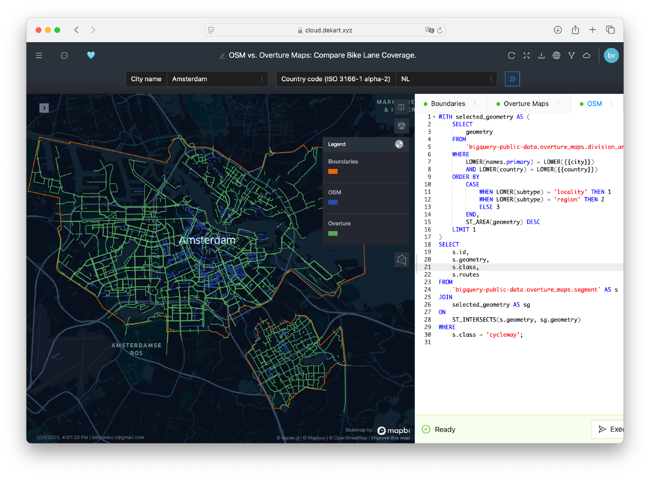Go forward with browser forward arrow
650x478 pixels.
click(x=93, y=30)
